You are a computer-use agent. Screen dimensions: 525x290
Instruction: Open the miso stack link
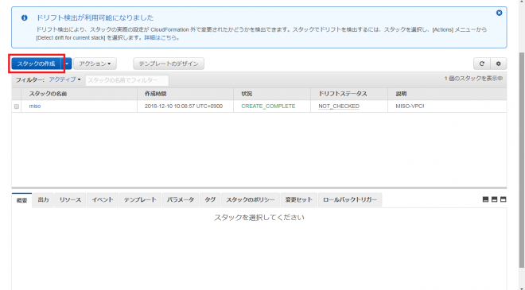pos(35,106)
